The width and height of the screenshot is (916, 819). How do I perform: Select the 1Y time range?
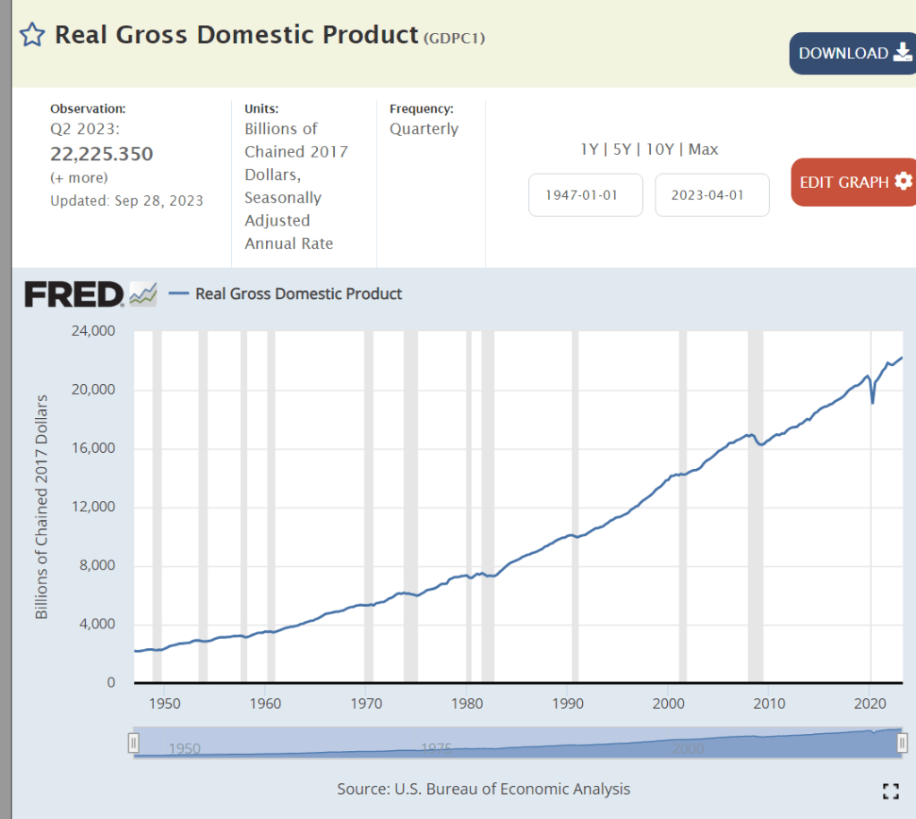tap(588, 149)
